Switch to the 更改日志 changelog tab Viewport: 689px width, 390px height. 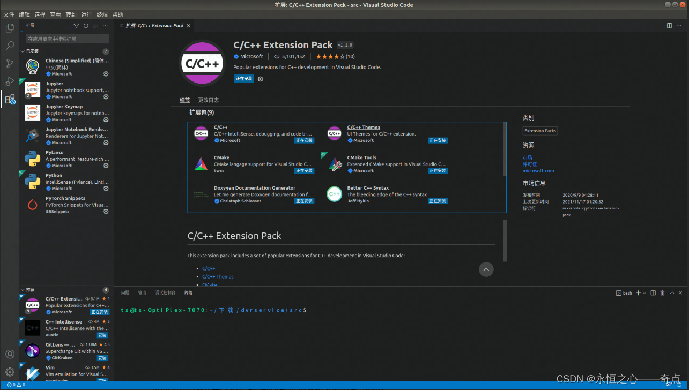[x=208, y=100]
